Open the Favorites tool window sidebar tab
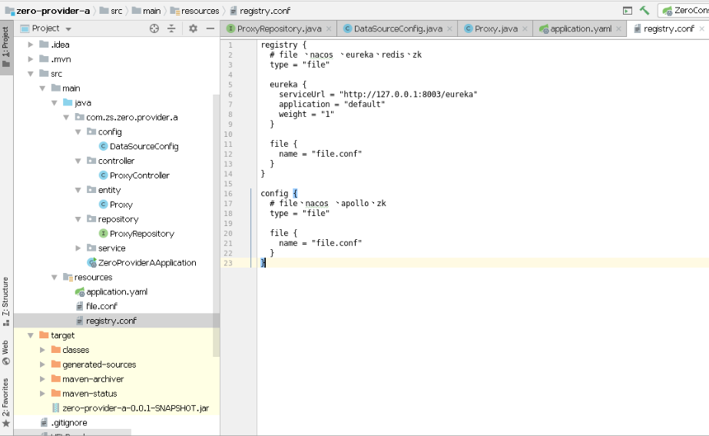 [x=6, y=403]
